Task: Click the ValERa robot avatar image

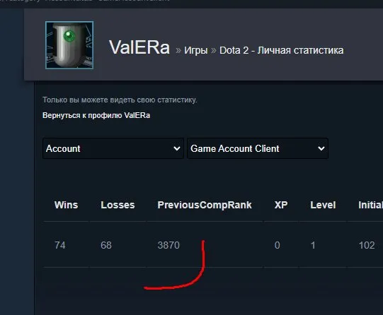Action: tap(69, 45)
